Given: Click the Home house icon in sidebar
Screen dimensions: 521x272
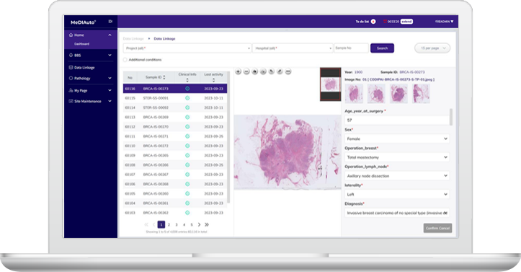Looking at the screenshot, I should pyautogui.click(x=71, y=35).
